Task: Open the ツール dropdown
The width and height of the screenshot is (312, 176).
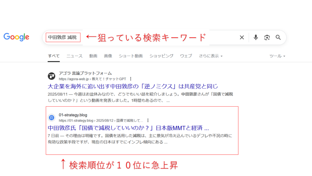Action: [x=277, y=56]
